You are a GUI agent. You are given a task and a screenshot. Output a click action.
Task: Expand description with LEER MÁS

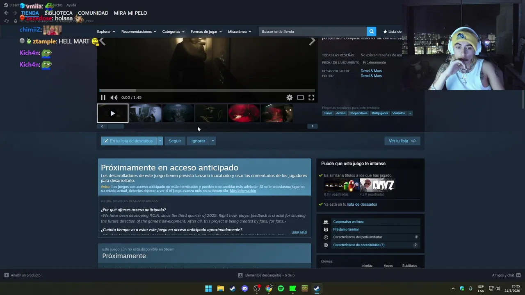(299, 232)
